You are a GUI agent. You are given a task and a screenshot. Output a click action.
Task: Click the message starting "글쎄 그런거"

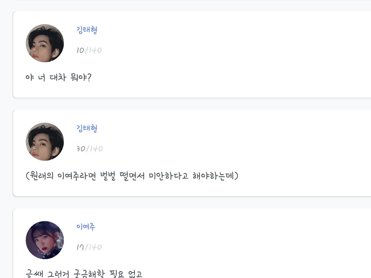(x=84, y=274)
